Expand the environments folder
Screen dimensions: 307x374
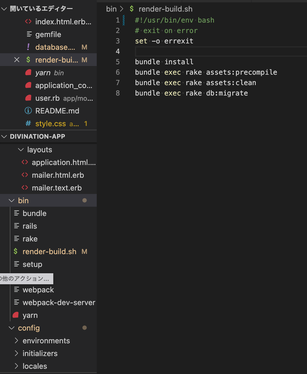(17, 341)
